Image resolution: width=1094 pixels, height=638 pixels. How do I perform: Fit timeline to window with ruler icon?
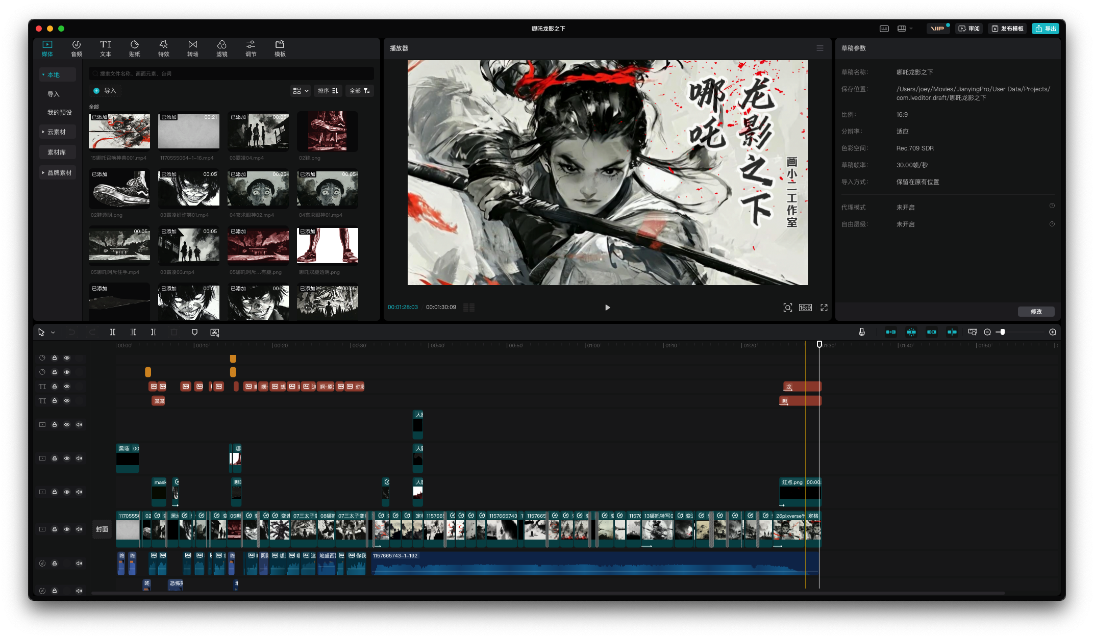coord(973,332)
